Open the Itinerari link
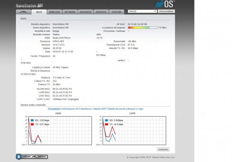The height and width of the screenshot is (162, 232). pos(131,109)
